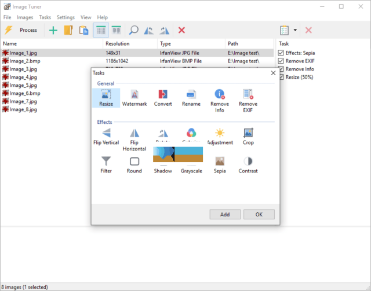The height and width of the screenshot is (291, 371).
Task: Select the Crop effect icon
Action: tap(248, 137)
